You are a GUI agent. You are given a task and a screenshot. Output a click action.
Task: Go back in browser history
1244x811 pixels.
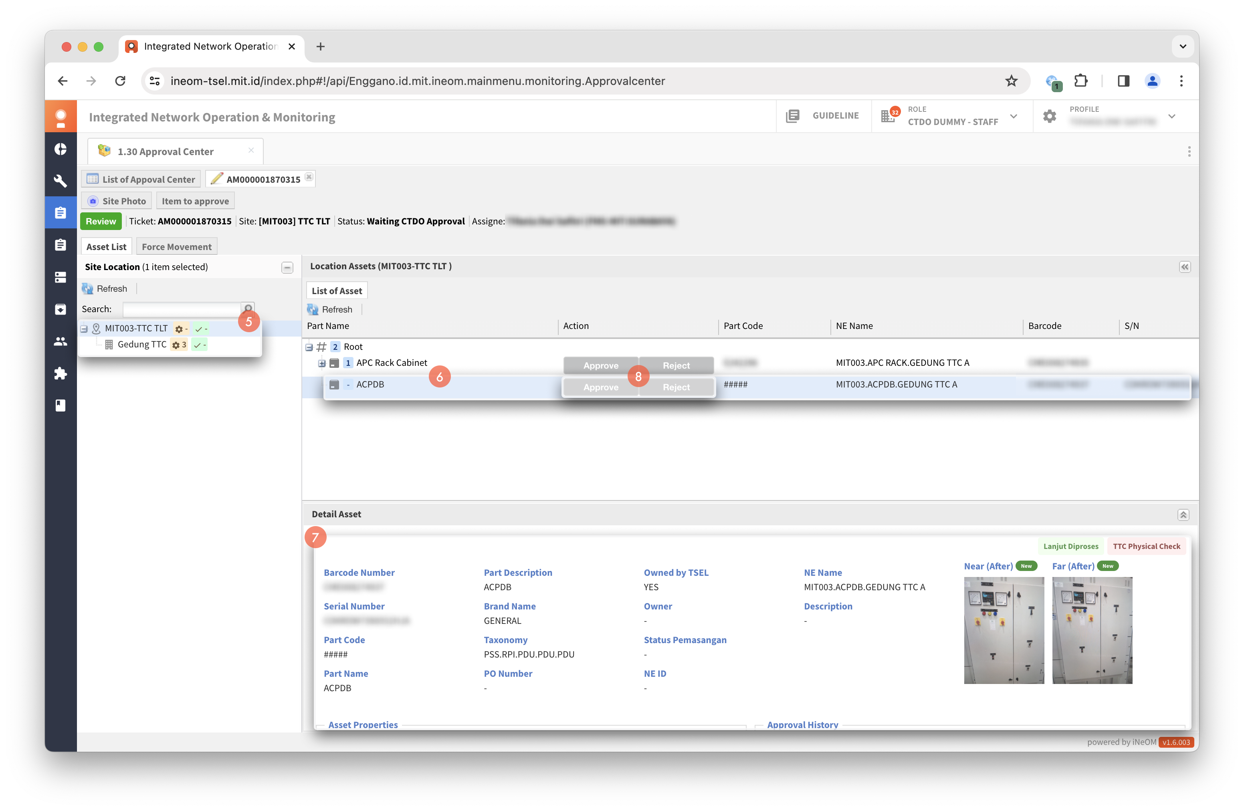(x=63, y=81)
